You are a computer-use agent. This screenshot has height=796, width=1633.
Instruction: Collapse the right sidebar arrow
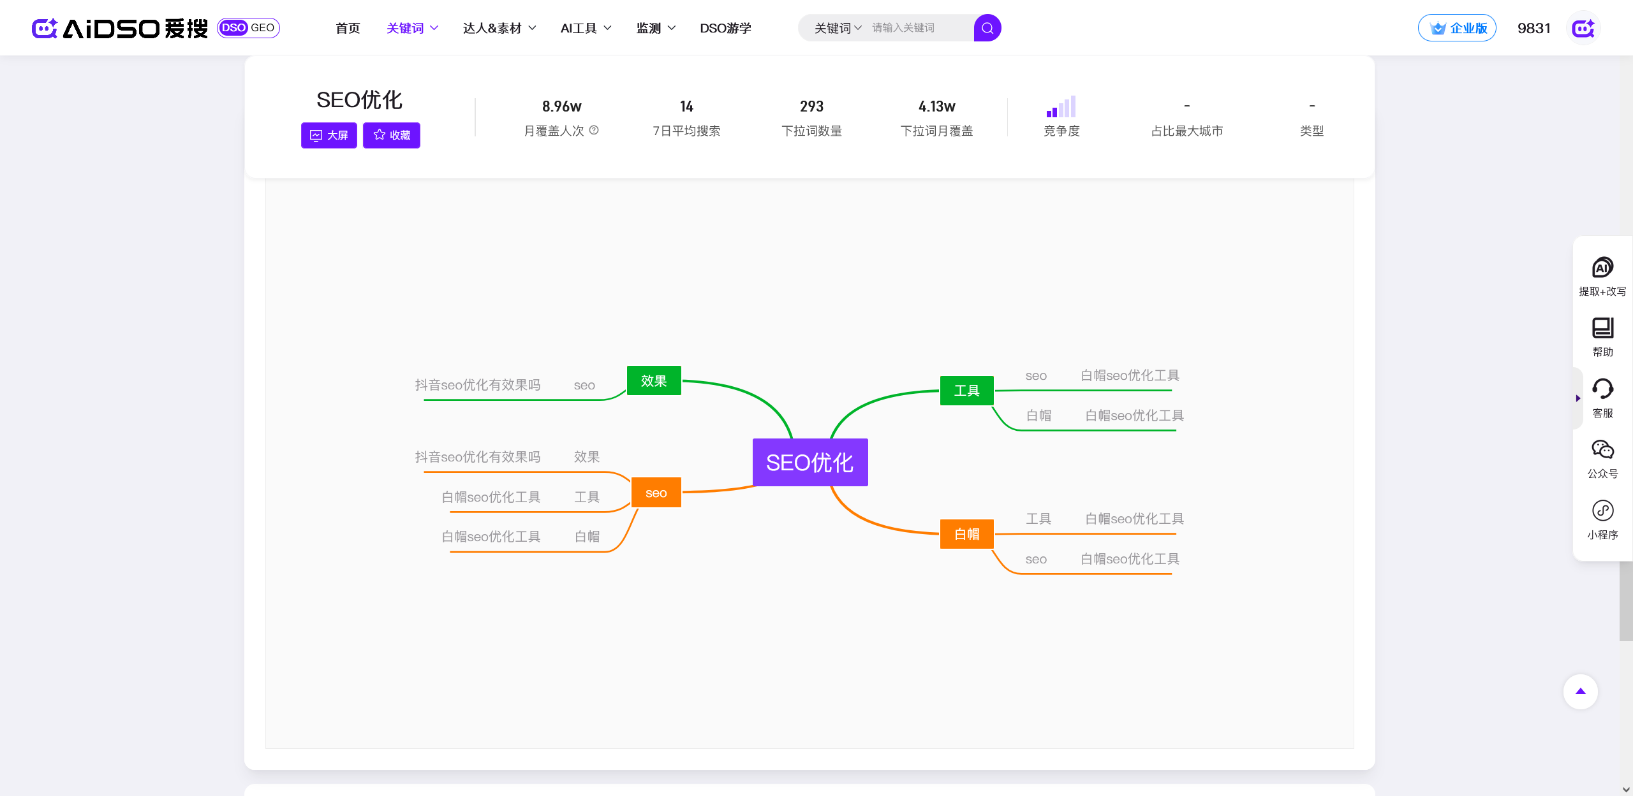click(1578, 398)
